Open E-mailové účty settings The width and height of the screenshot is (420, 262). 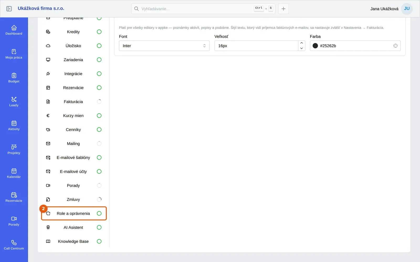(x=74, y=172)
